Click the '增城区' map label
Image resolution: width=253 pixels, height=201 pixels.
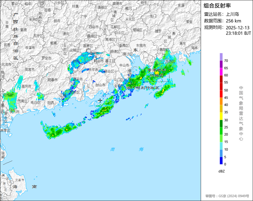[x=138, y=30]
